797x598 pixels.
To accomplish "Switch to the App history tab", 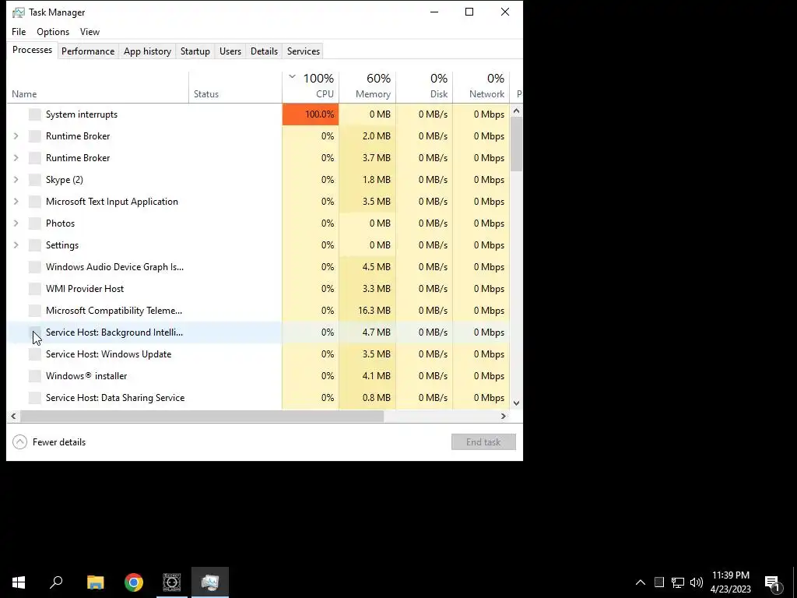I will click(147, 51).
